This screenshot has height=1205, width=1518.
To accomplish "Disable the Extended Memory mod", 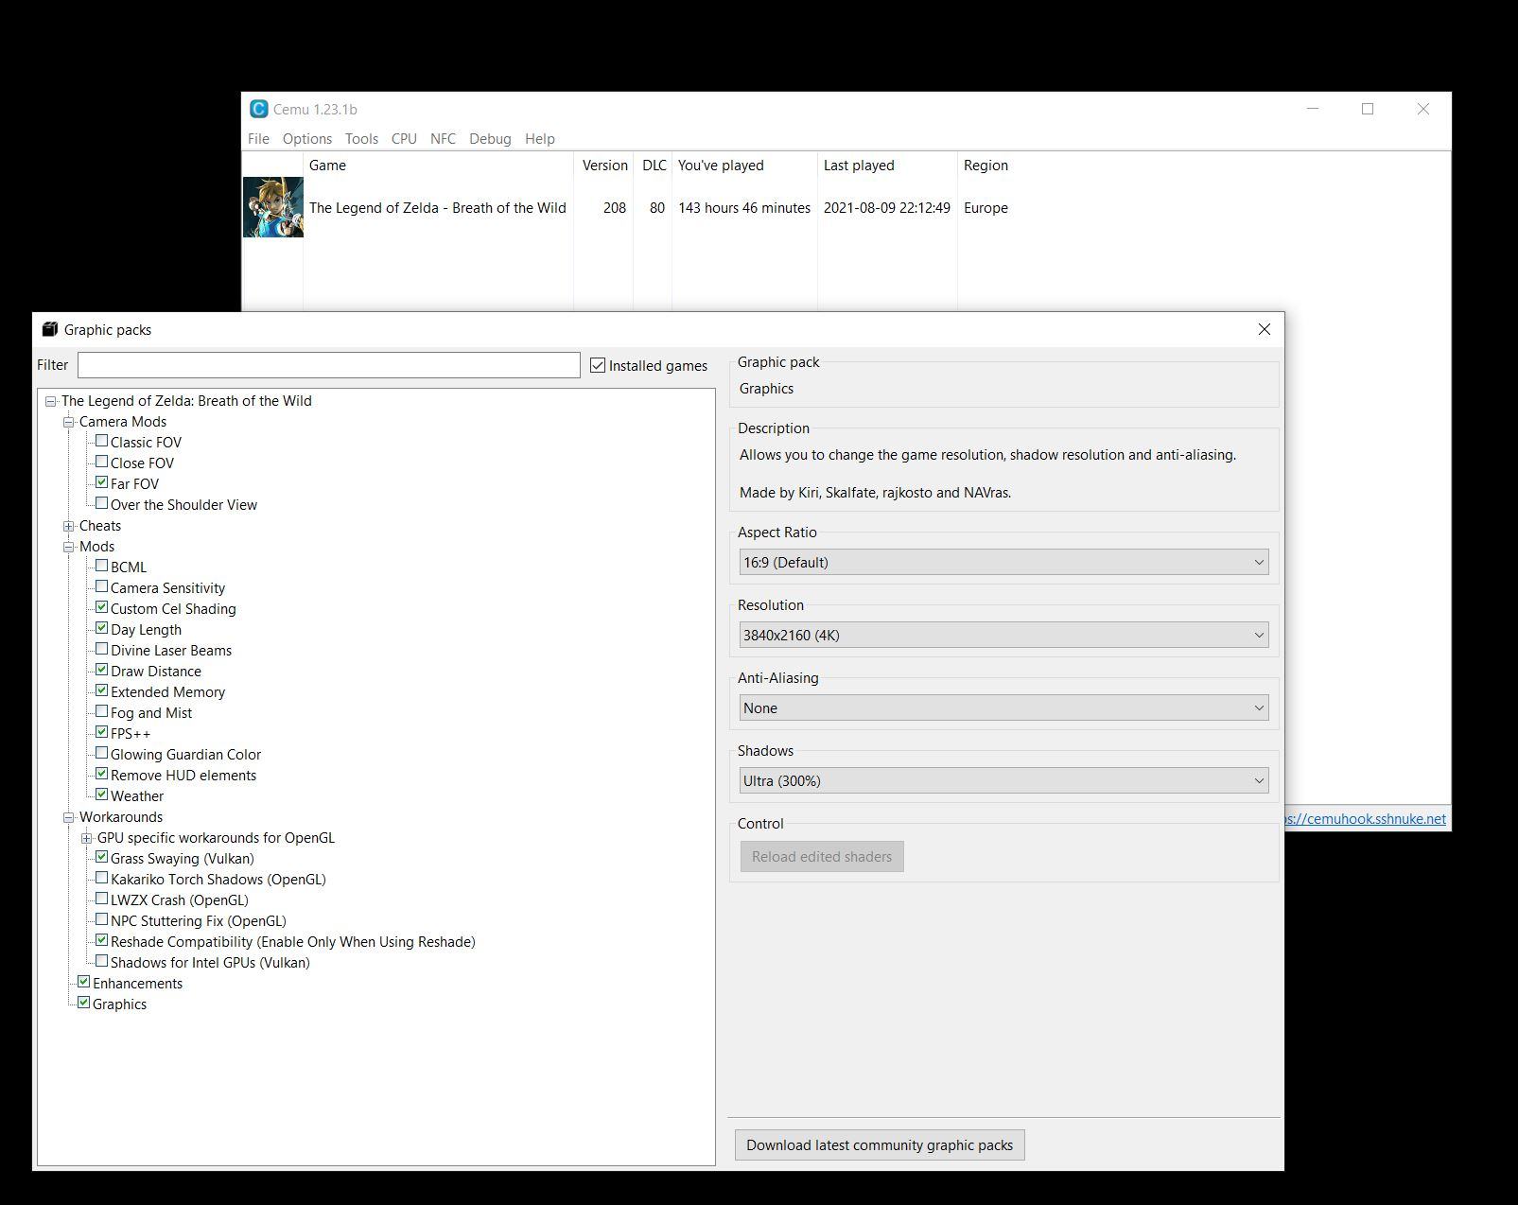I will pos(101,690).
